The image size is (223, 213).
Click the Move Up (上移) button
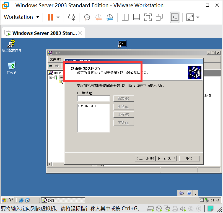tap(124, 115)
